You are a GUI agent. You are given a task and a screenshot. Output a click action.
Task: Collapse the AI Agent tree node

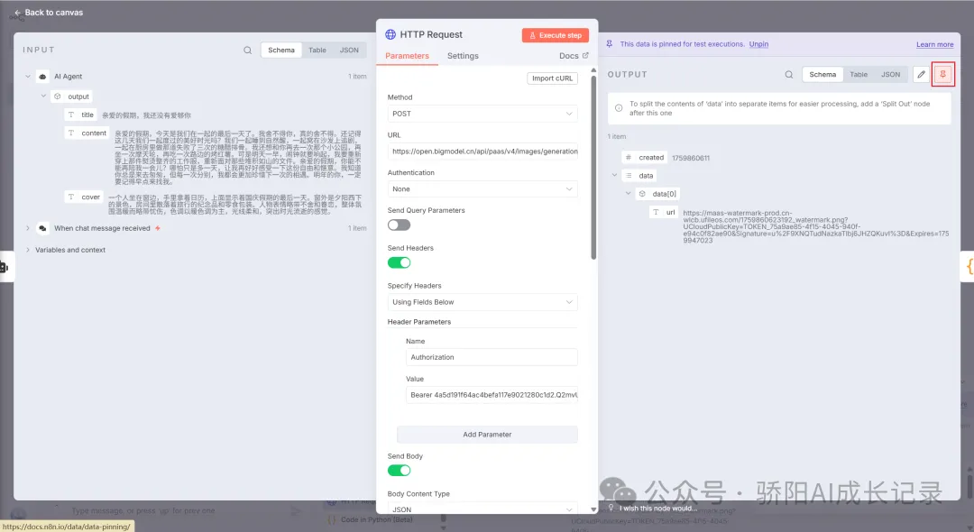(x=28, y=77)
